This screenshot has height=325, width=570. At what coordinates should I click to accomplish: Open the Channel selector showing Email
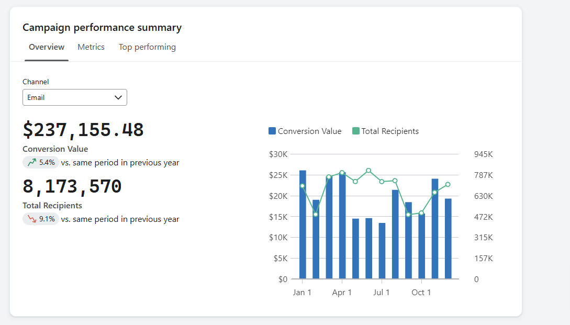click(x=74, y=97)
